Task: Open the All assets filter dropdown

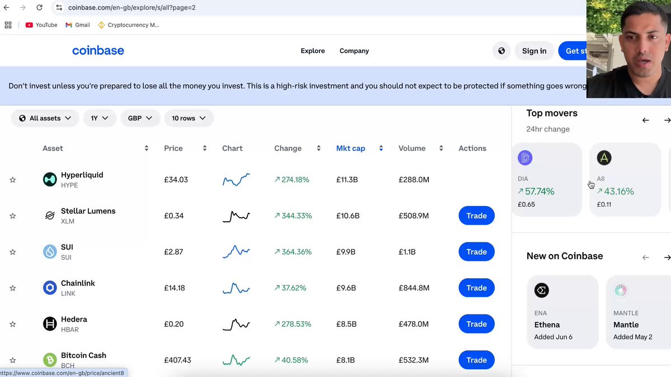Action: click(x=45, y=118)
